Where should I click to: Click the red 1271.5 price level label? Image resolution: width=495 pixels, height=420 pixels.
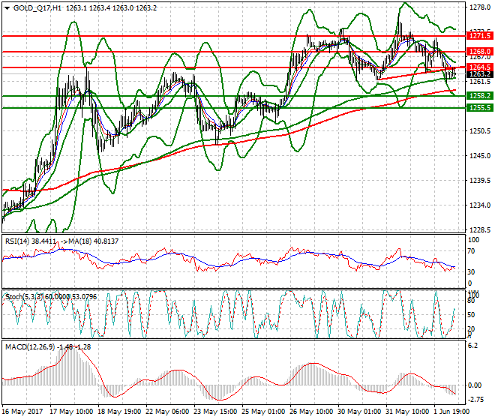click(479, 36)
